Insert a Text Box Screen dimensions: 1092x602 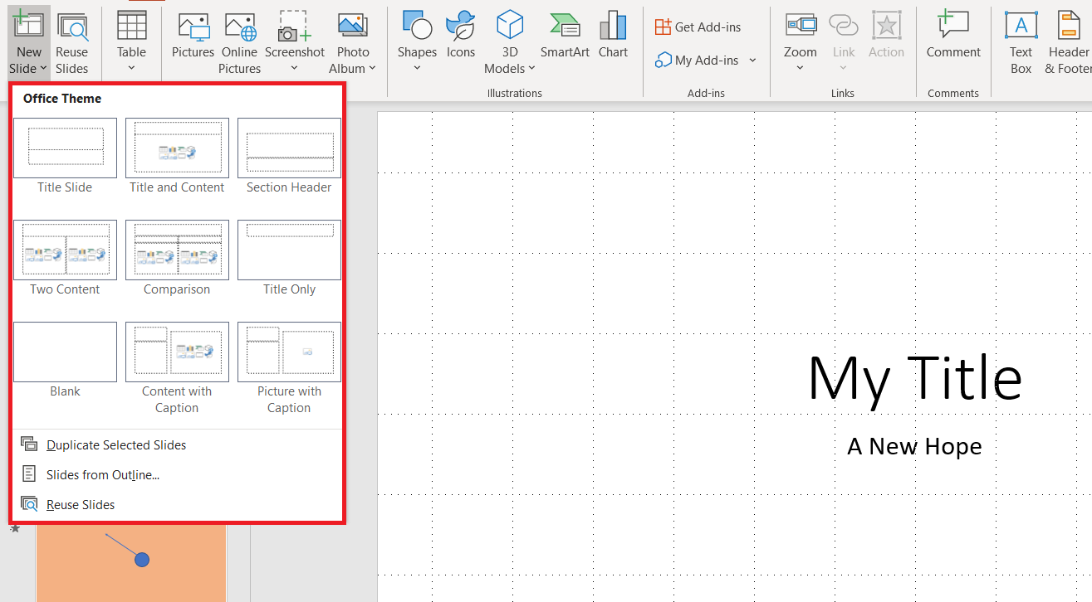click(x=1020, y=41)
